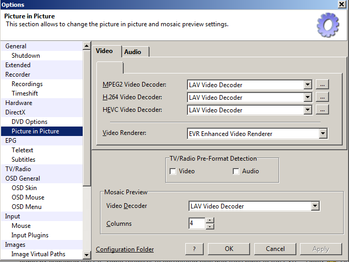The image size is (349, 262).
Task: Open the Video Renderer dropdown list
Action: click(323, 134)
